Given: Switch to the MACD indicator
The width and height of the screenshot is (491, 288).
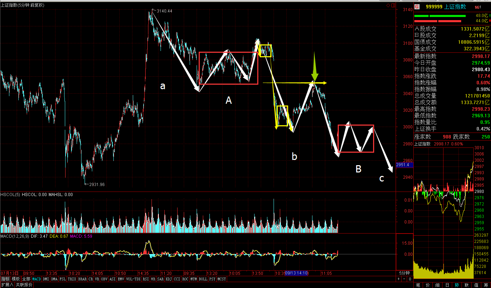Looking at the screenshot, I should point(36,279).
